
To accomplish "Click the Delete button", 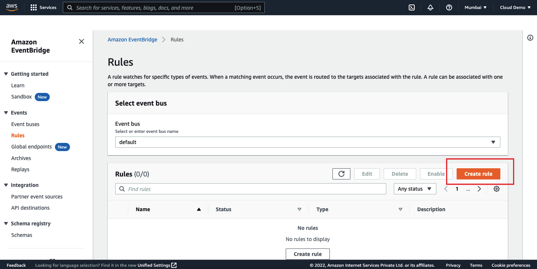I will coord(400,174).
